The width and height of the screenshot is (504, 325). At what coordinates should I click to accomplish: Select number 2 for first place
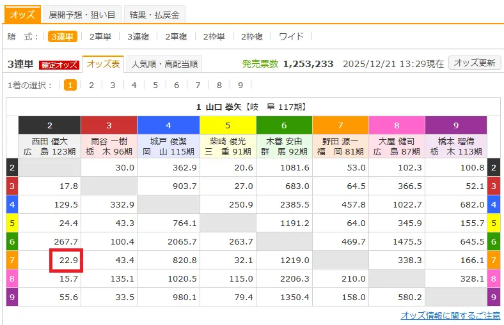[x=91, y=85]
